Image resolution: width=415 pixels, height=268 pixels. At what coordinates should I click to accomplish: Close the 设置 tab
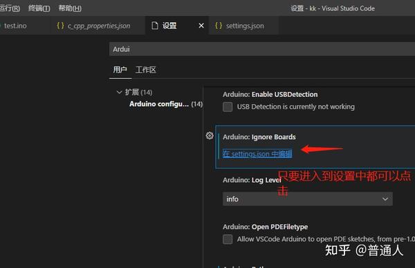201,26
